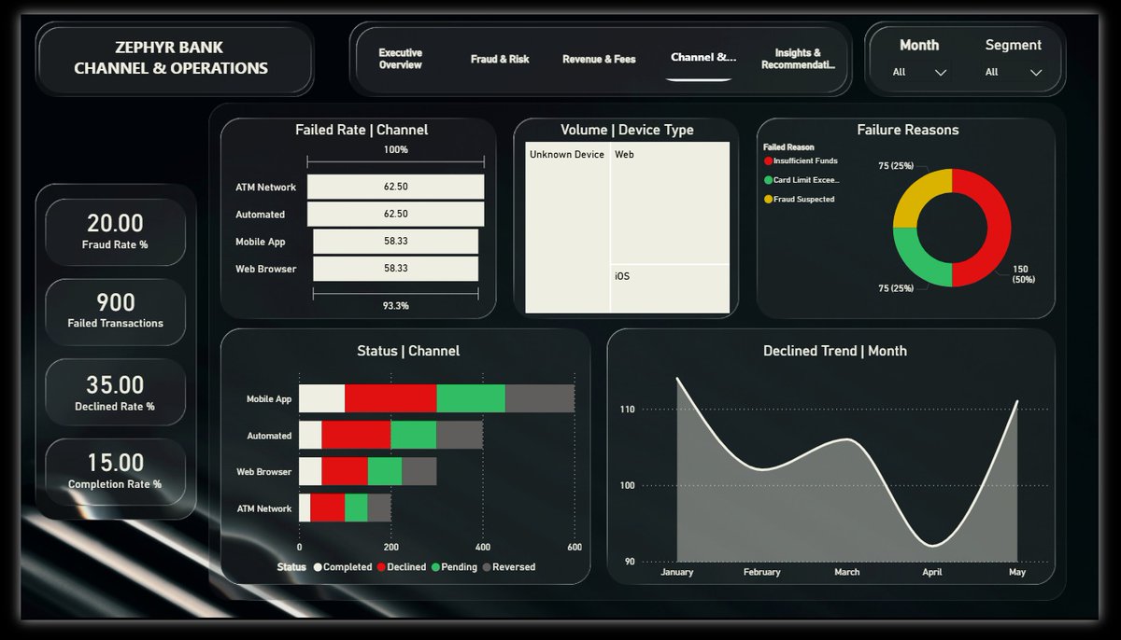Click the 93.3% label under failed rate bars
Image resolution: width=1121 pixels, height=640 pixels.
pyautogui.click(x=395, y=305)
